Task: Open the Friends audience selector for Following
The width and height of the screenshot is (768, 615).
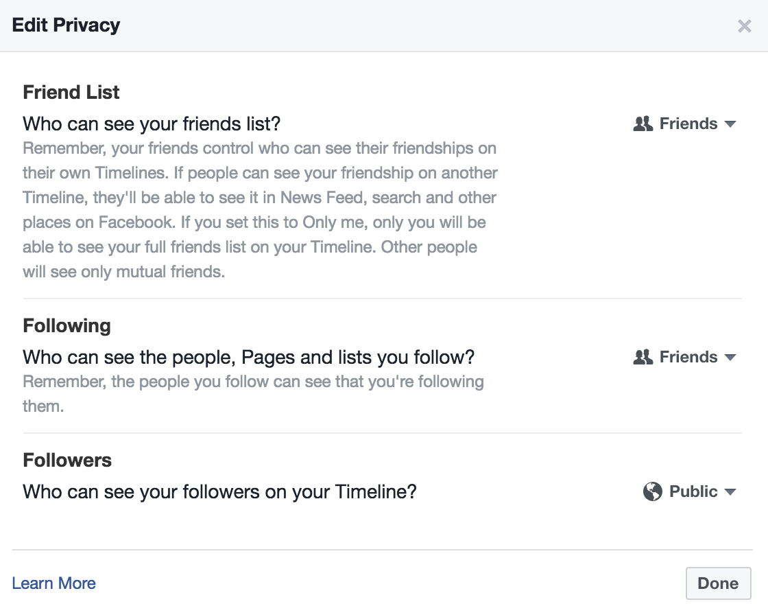Action: 685,357
